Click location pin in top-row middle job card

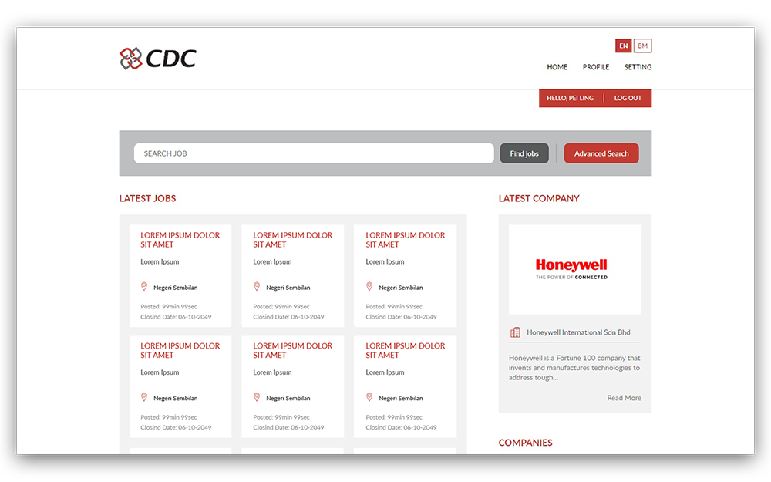click(x=257, y=287)
